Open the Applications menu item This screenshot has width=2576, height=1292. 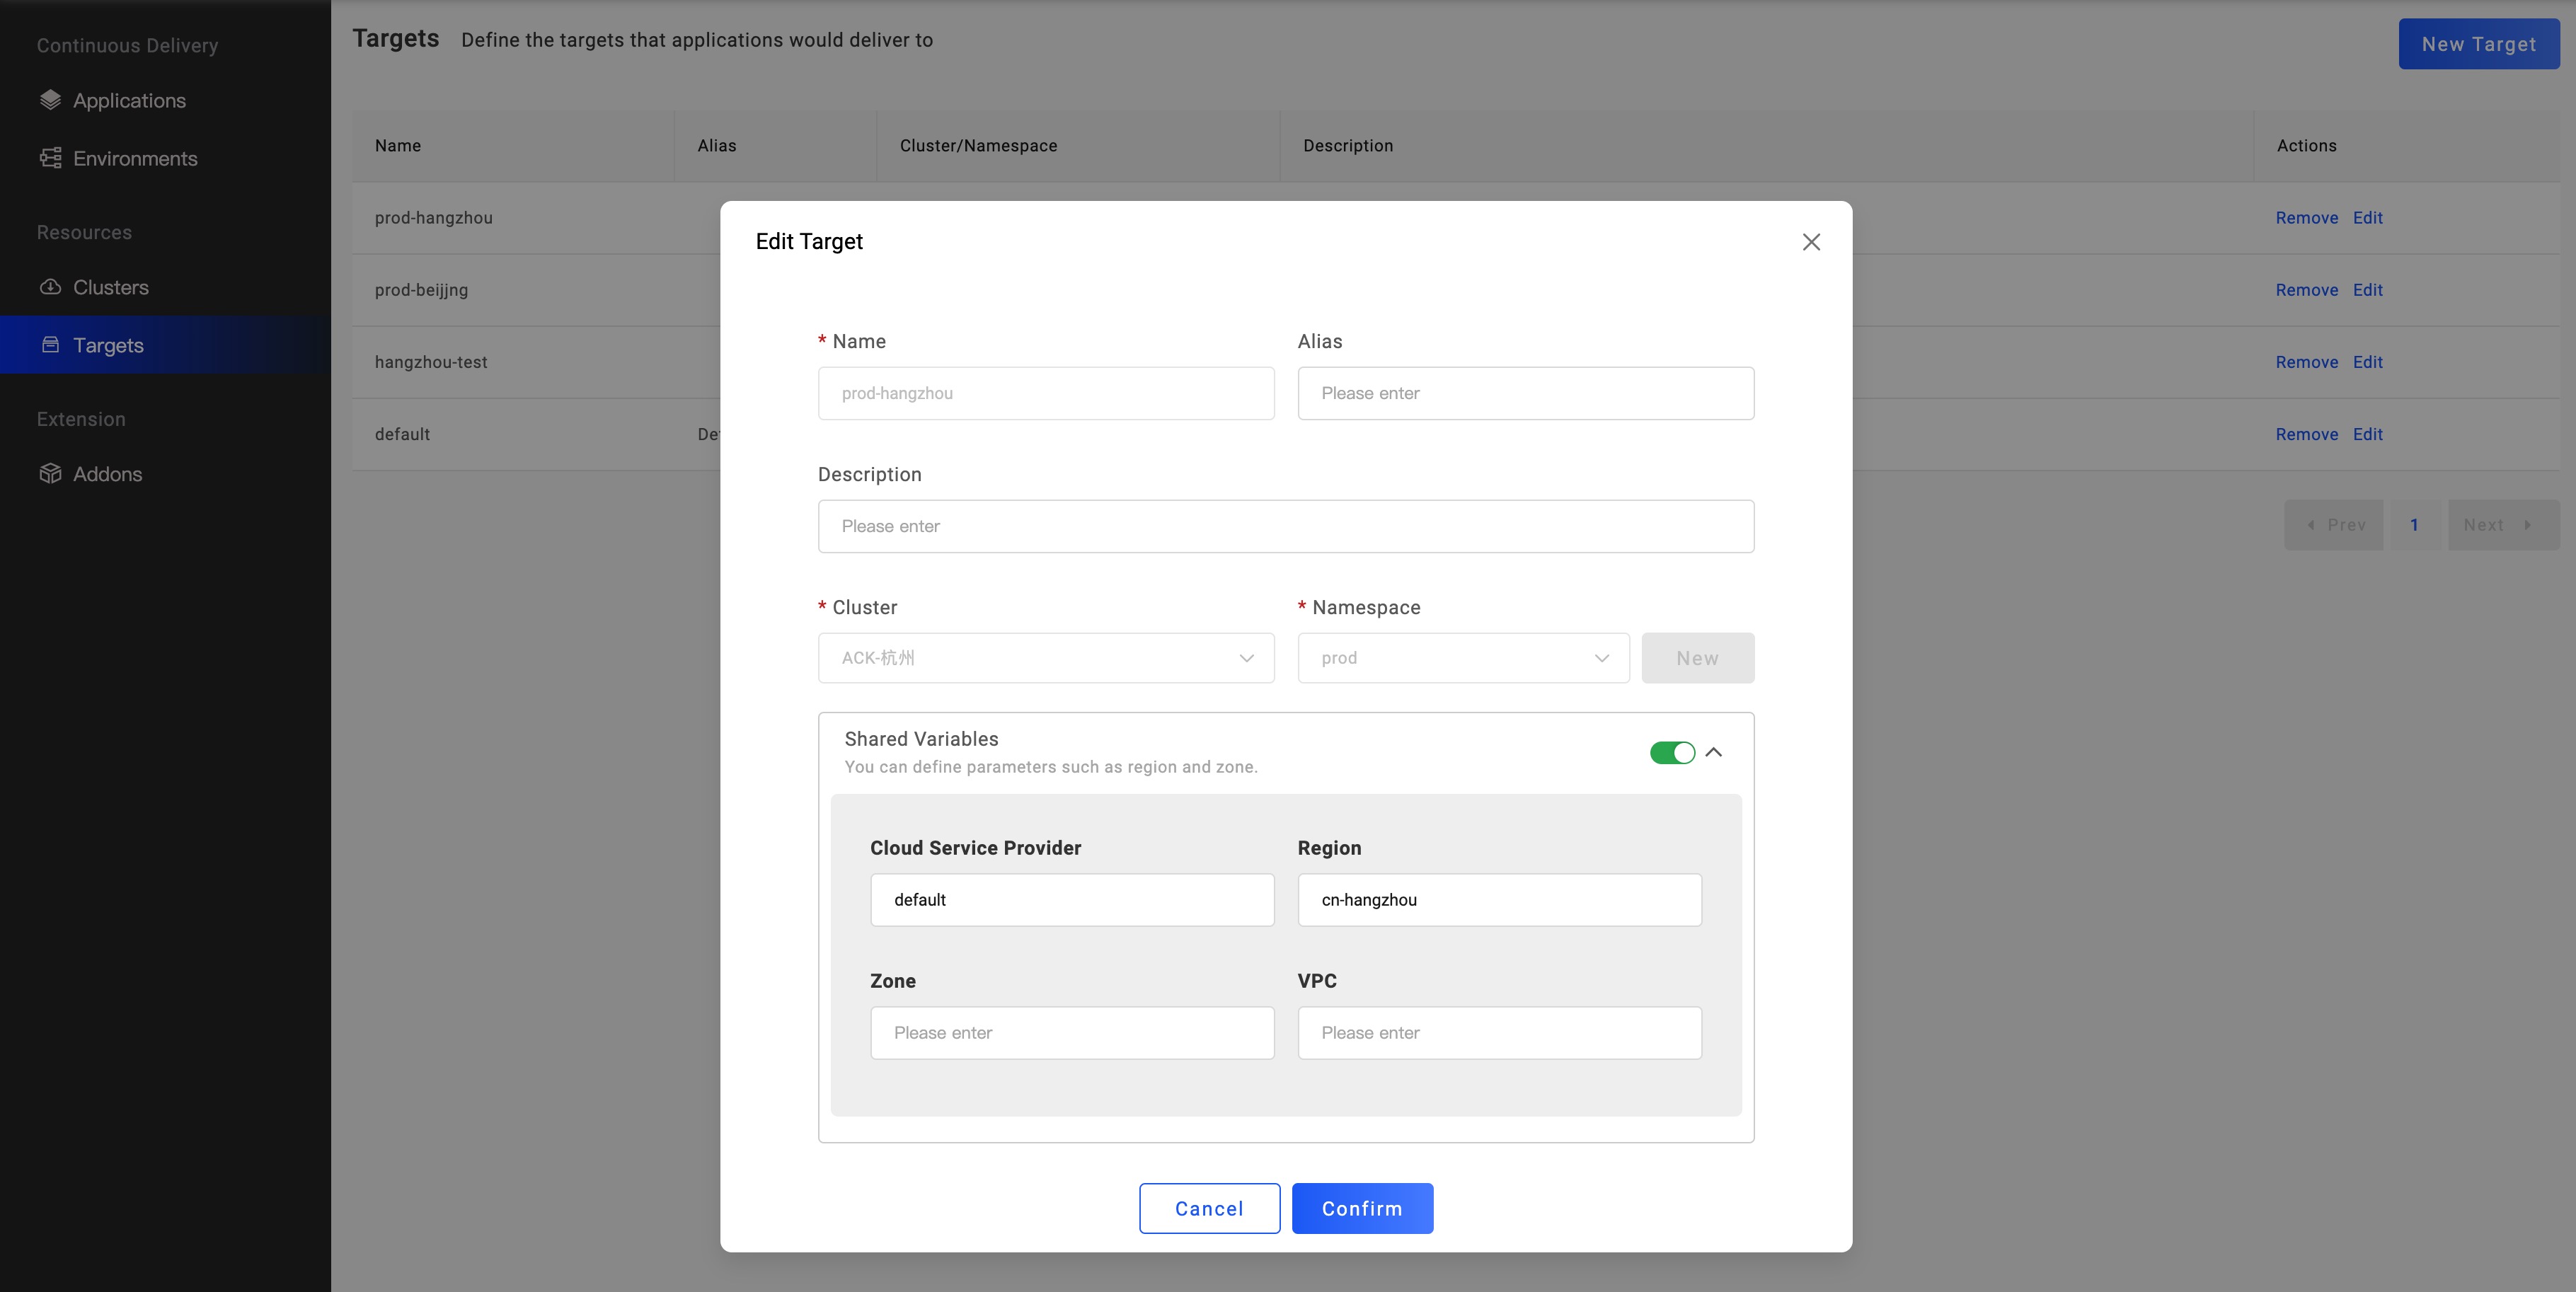click(129, 100)
